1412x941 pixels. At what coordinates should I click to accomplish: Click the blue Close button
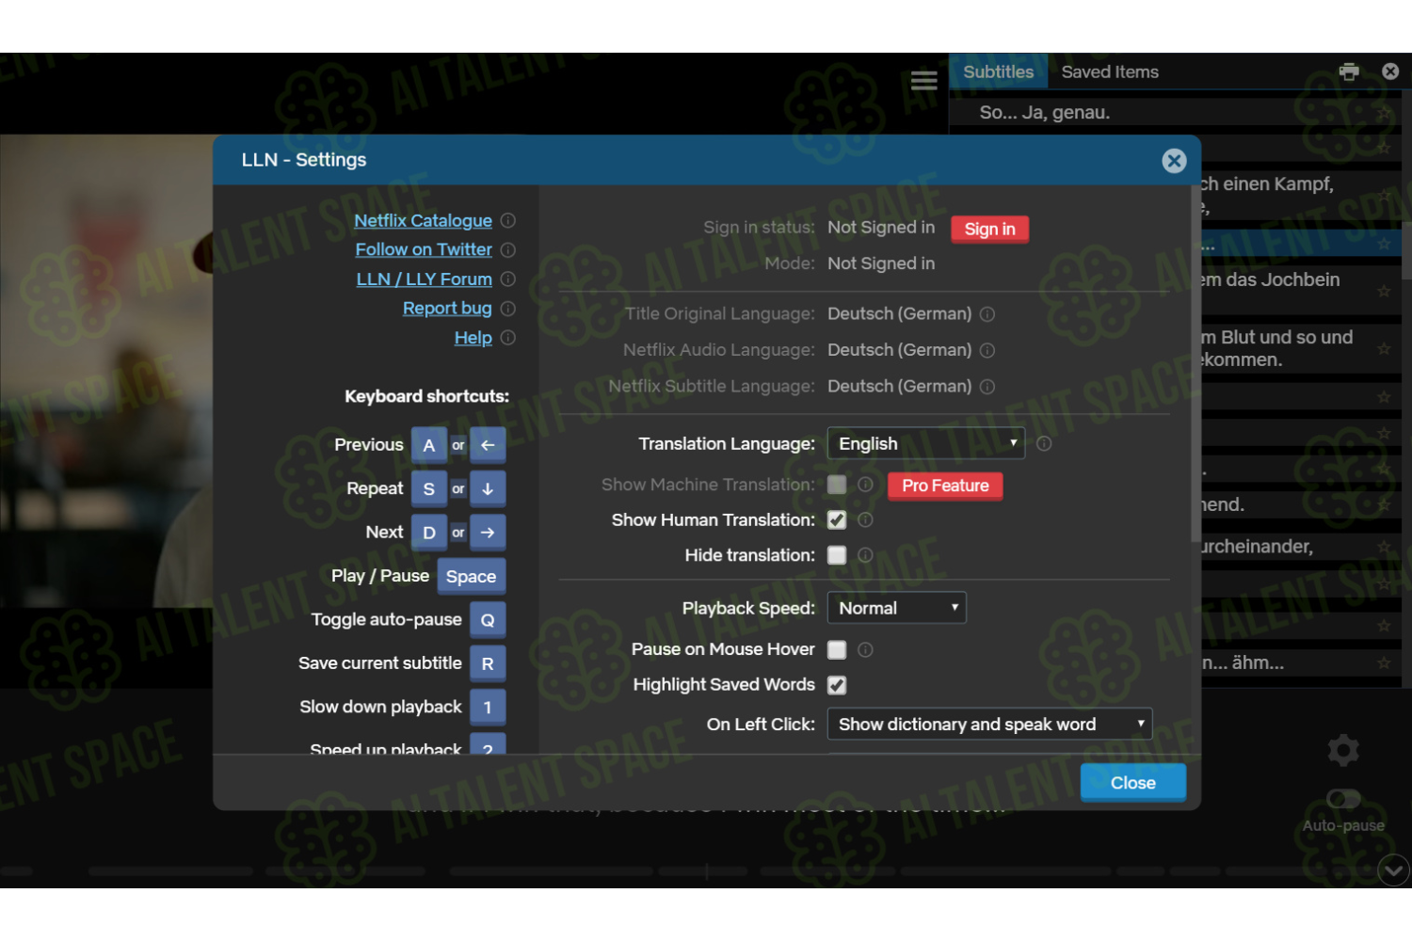point(1132,783)
